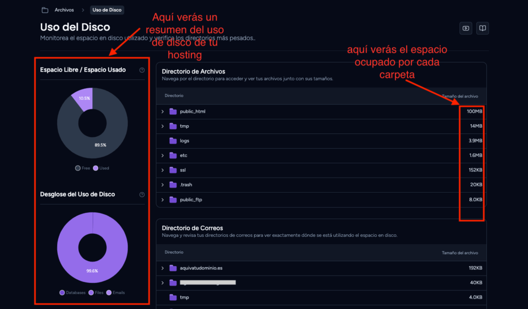Screen dimensions: 528x309
Task: Click the logs folder icon
Action: point(173,141)
